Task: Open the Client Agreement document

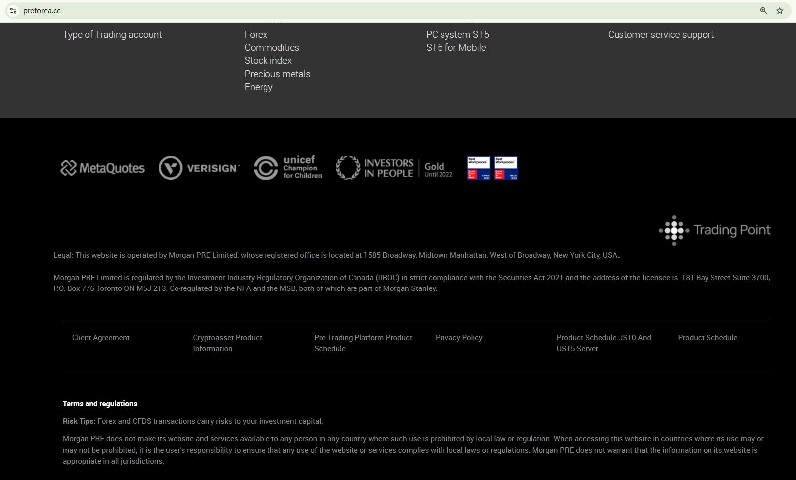Action: click(x=100, y=338)
